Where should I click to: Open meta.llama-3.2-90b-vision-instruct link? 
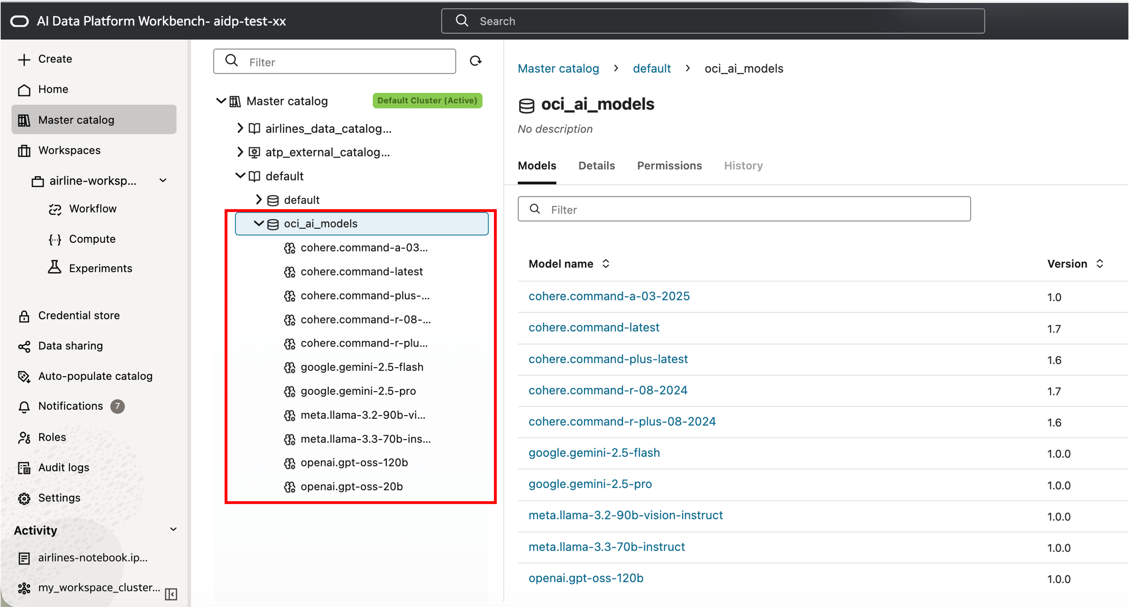[x=625, y=515]
